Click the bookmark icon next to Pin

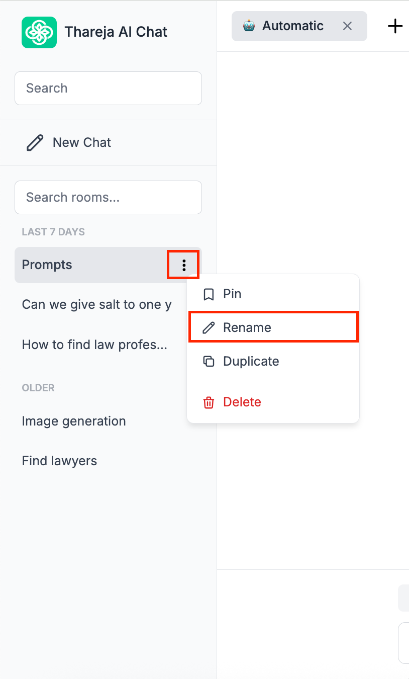tap(209, 294)
